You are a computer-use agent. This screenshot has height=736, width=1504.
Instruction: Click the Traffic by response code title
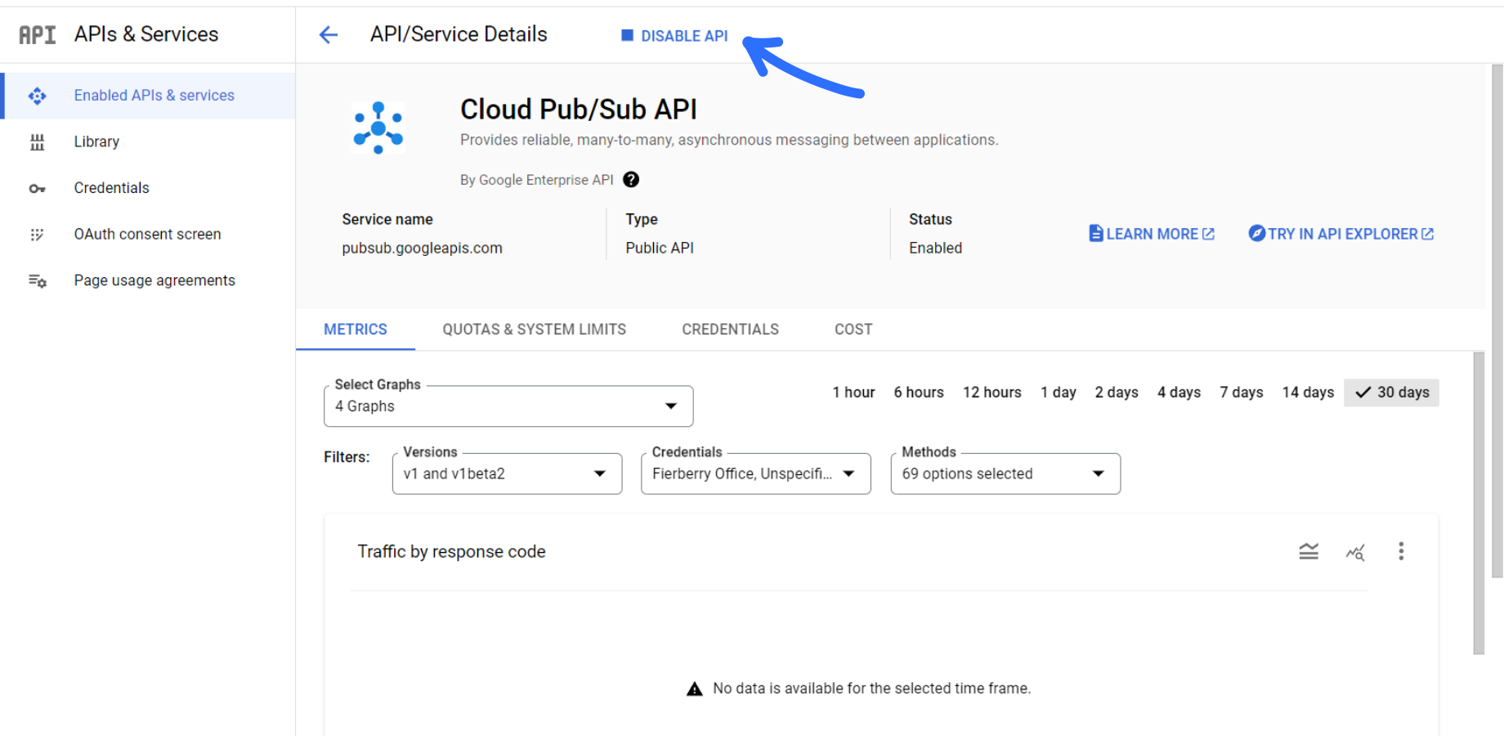[452, 552]
